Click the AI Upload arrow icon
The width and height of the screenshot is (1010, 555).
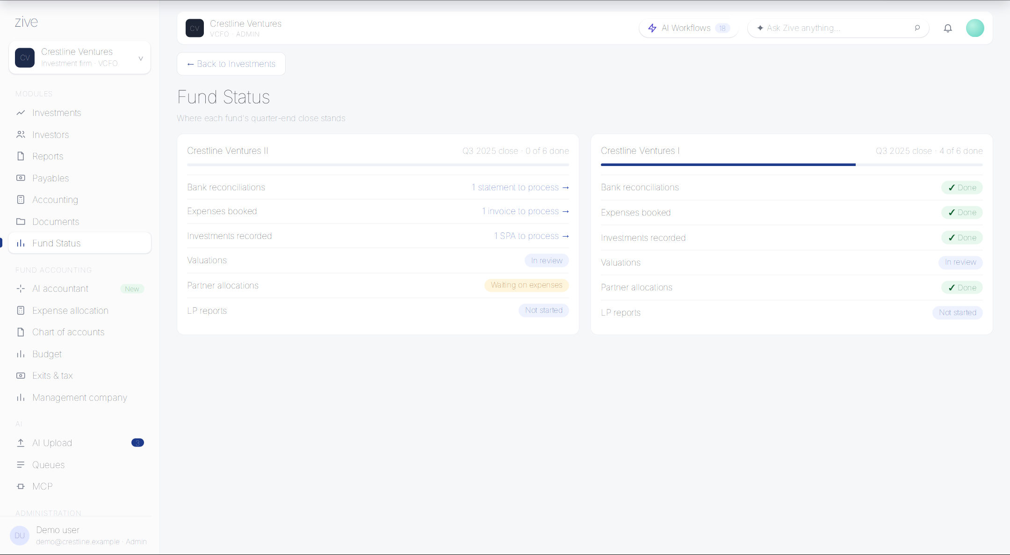21,443
